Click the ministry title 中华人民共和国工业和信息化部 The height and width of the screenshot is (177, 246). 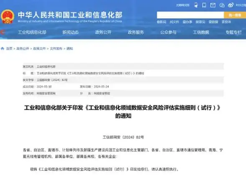(70, 15)
